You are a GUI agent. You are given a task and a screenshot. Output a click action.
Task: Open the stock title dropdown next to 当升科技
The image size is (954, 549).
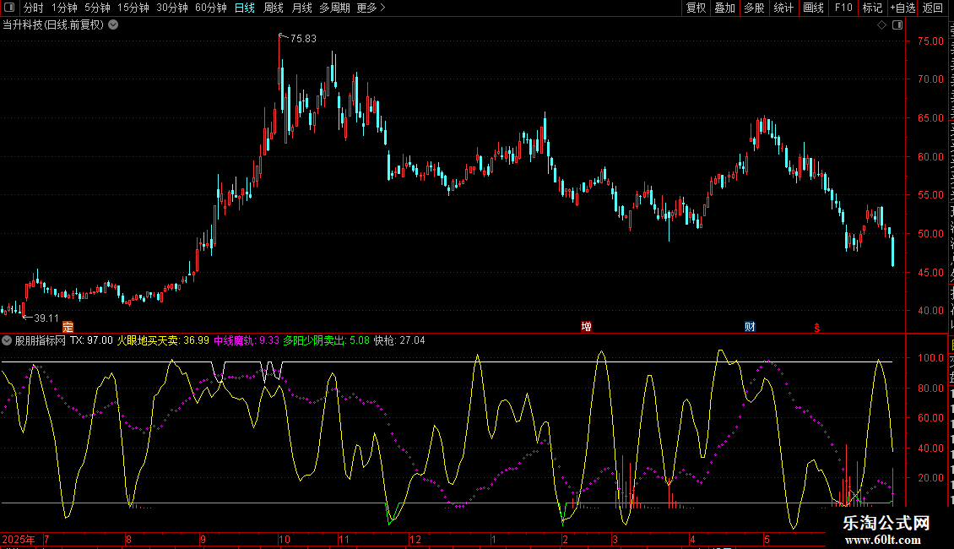[x=113, y=25]
